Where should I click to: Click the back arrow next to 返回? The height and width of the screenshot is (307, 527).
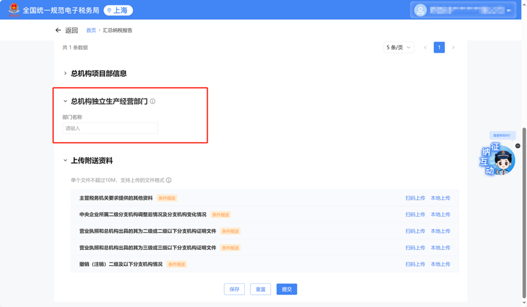pyautogui.click(x=58, y=30)
